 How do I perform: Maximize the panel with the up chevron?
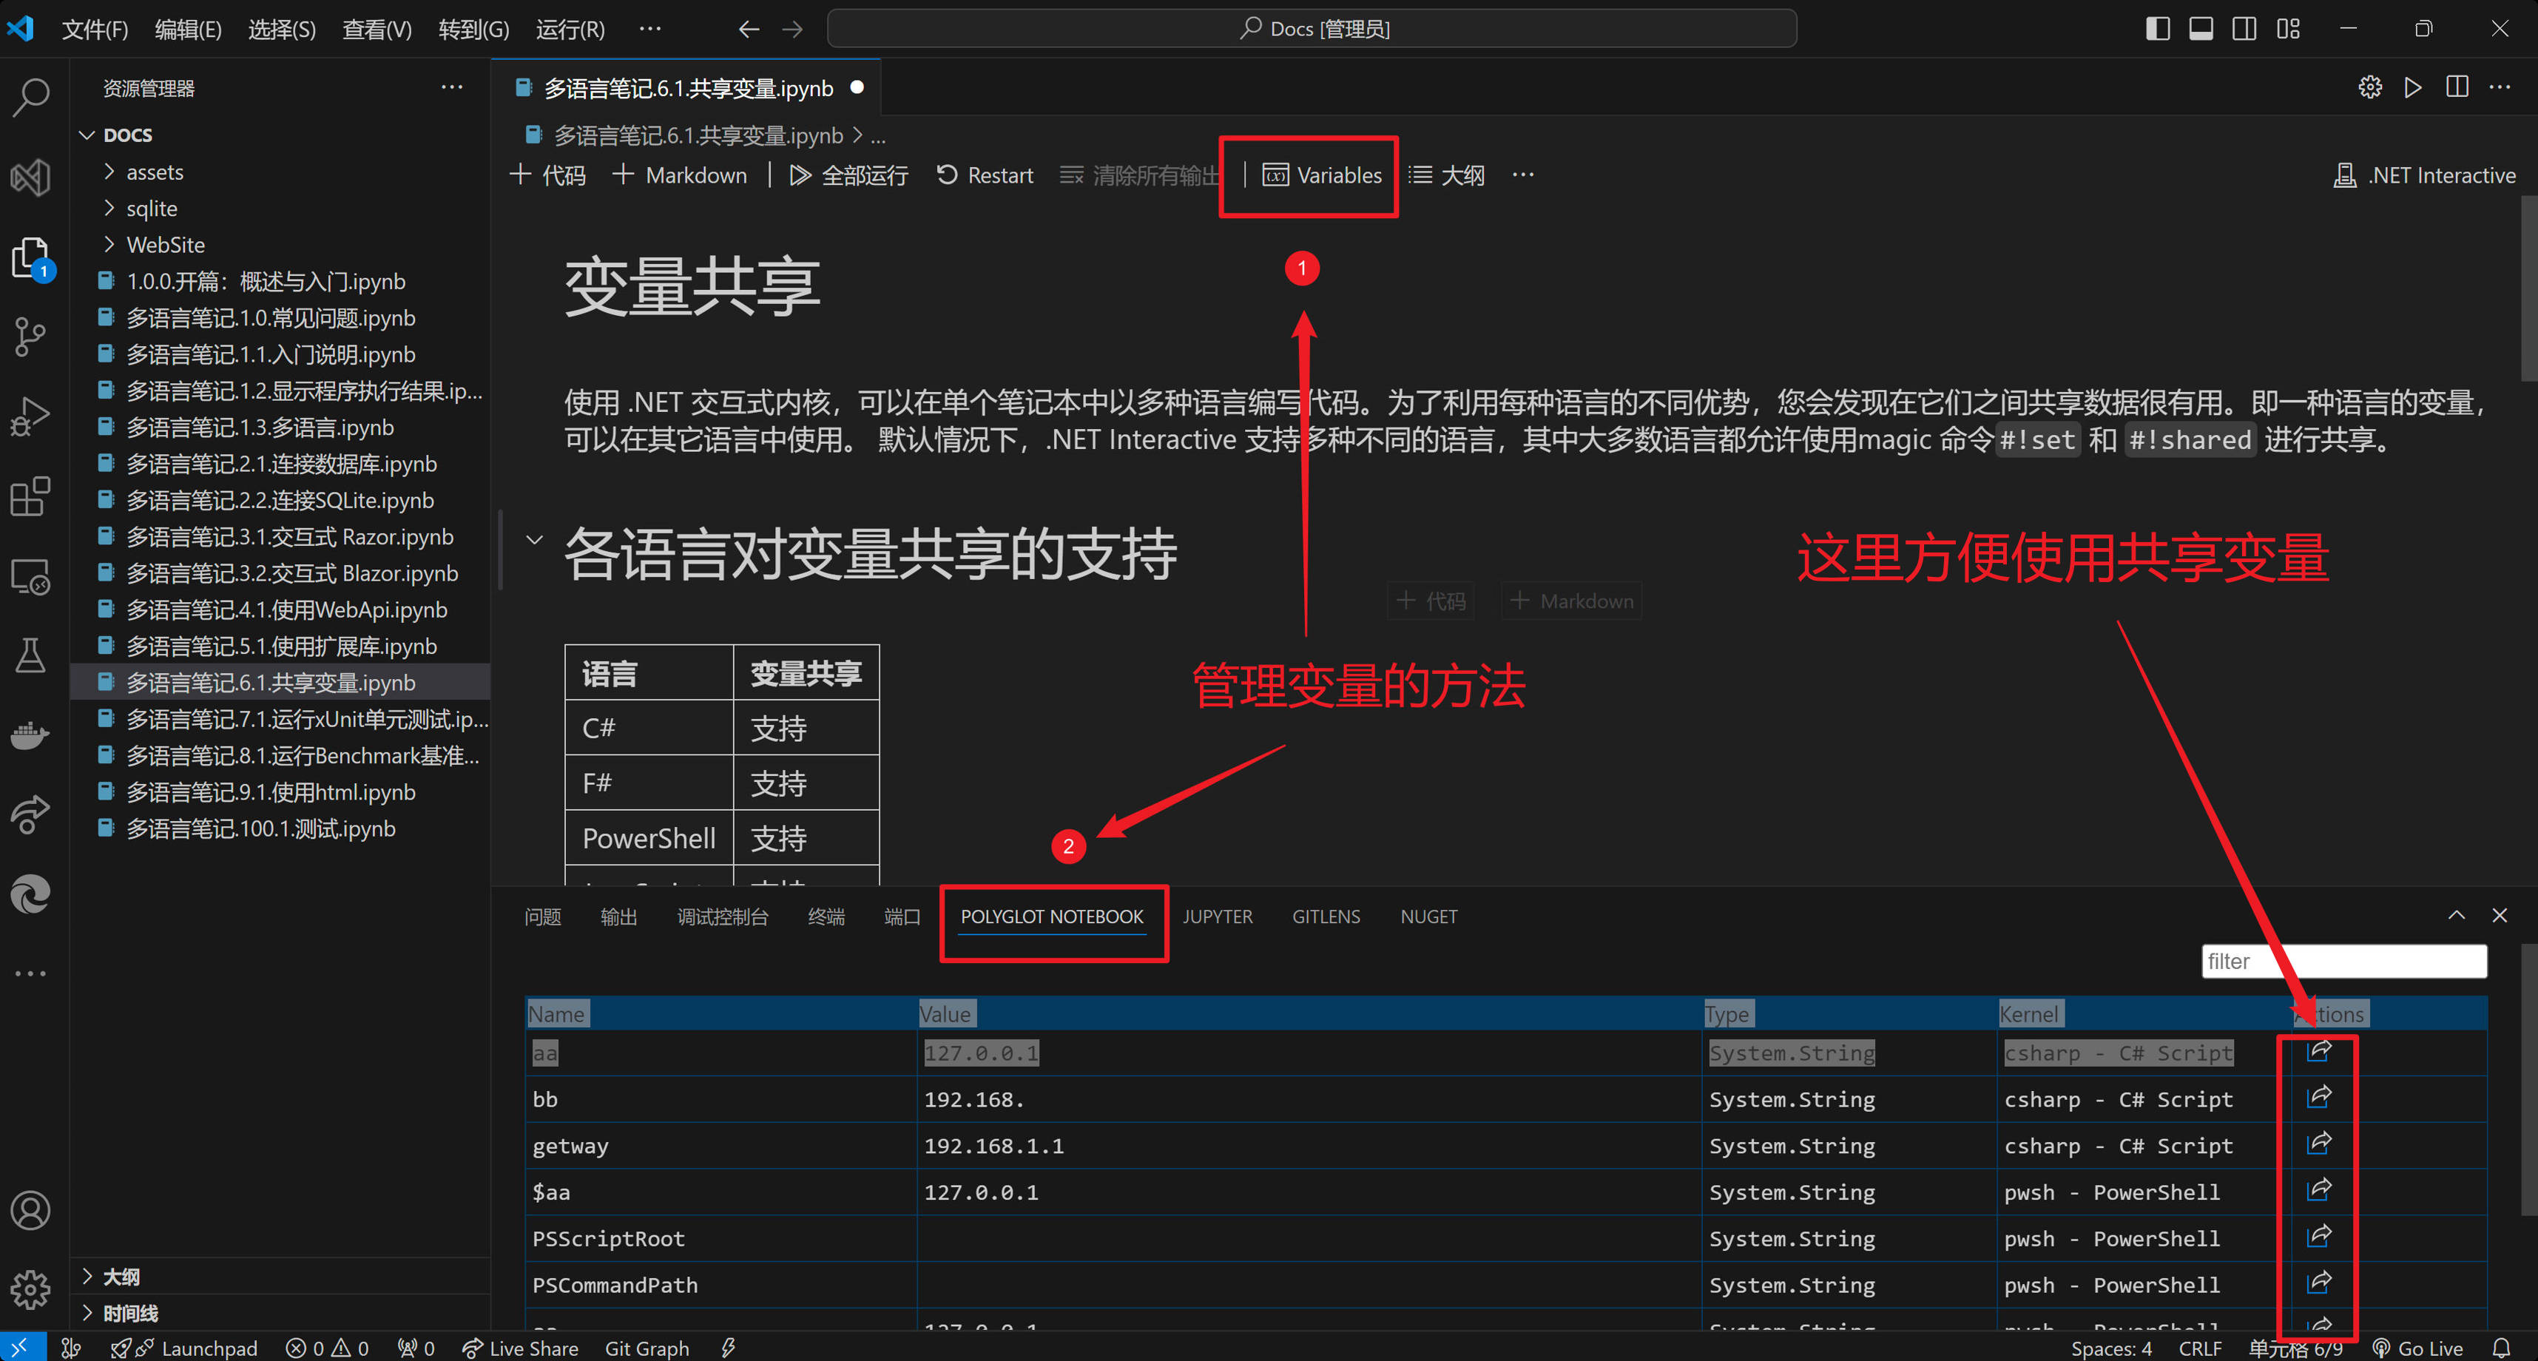pyautogui.click(x=2456, y=916)
